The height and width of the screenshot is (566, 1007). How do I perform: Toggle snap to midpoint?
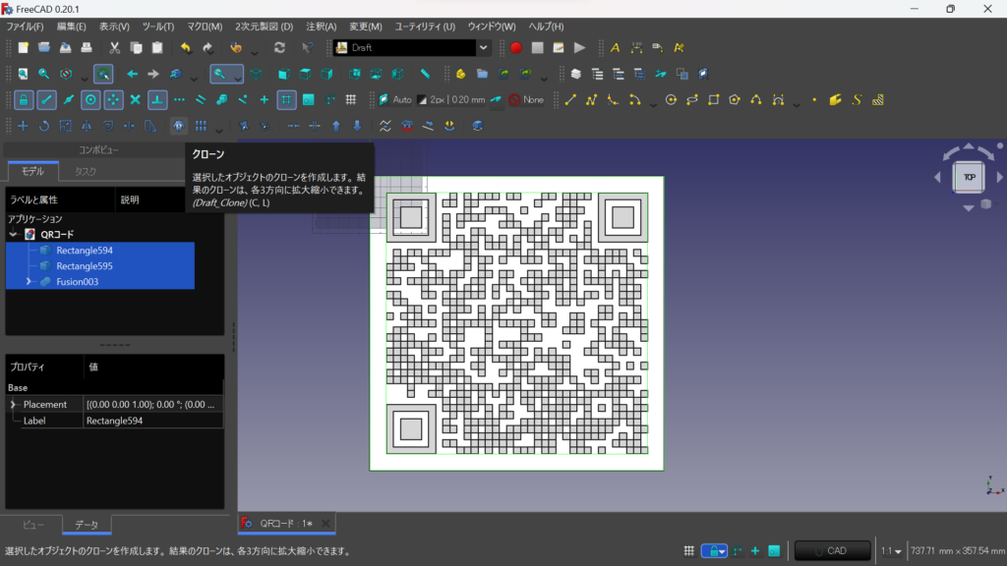(x=68, y=99)
